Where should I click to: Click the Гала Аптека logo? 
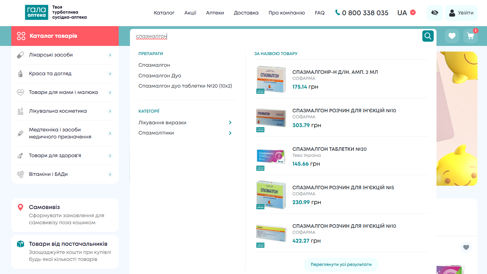(x=36, y=12)
